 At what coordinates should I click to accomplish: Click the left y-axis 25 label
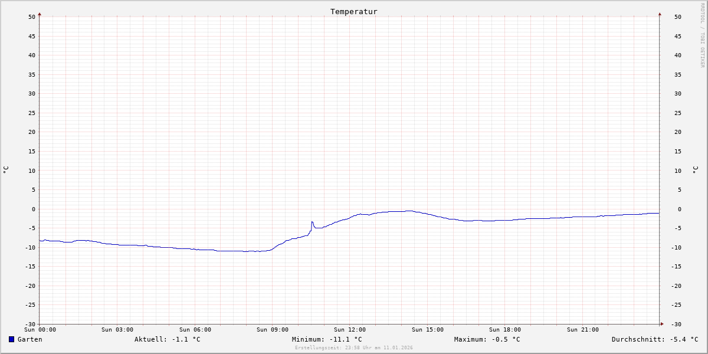pos(32,113)
